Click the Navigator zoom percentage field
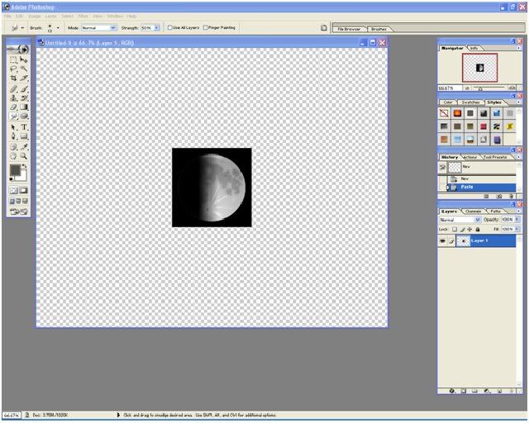The height and width of the screenshot is (423, 529). coord(450,88)
